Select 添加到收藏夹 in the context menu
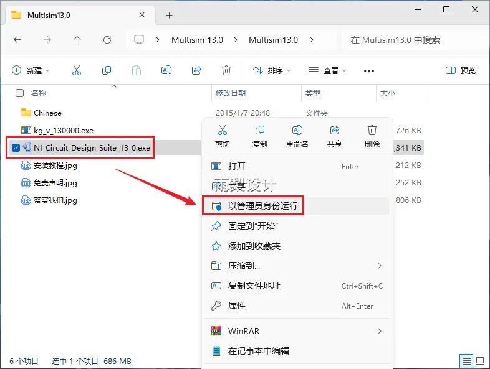This screenshot has width=490, height=369. 297,246
